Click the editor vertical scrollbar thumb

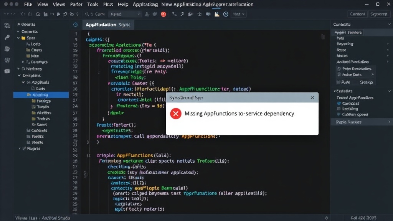pyautogui.click(x=323, y=36)
